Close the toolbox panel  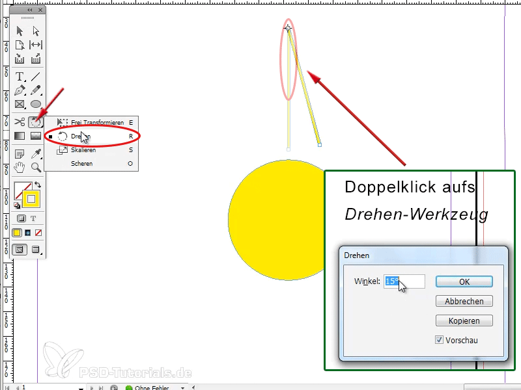pyautogui.click(x=40, y=10)
